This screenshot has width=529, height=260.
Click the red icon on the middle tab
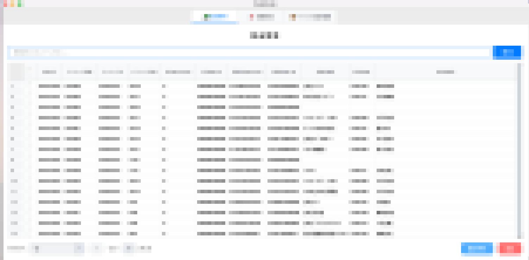(x=251, y=17)
